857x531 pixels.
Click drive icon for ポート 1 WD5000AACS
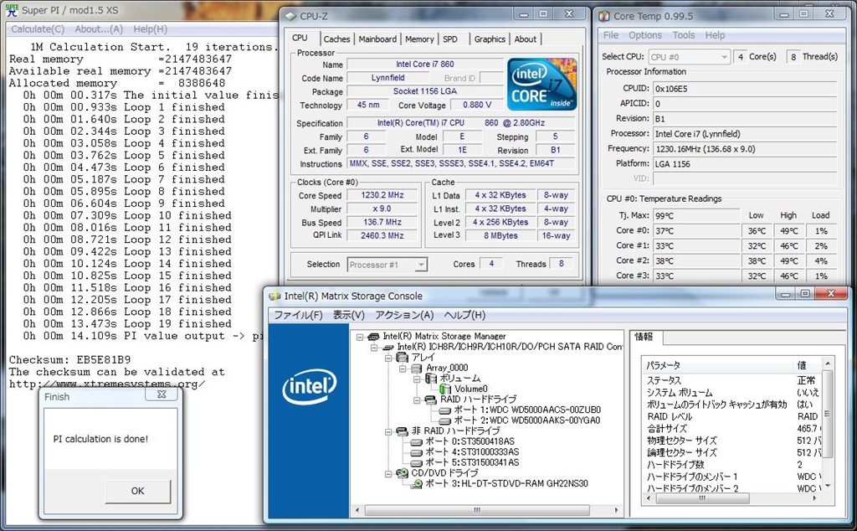pos(445,410)
